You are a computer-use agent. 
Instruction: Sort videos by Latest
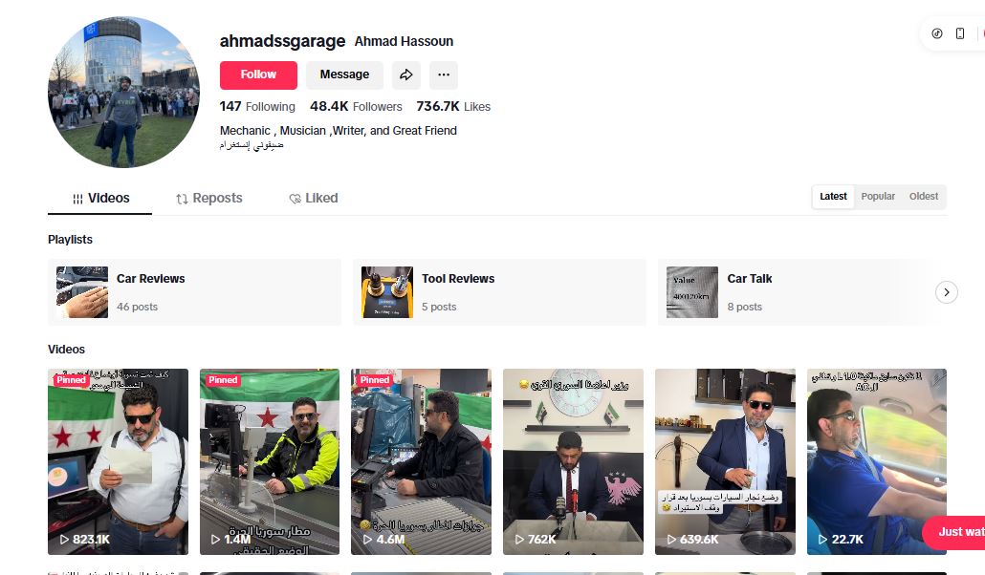pyautogui.click(x=833, y=197)
